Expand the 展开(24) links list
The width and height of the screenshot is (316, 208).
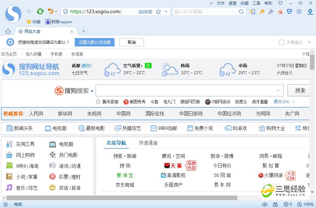click(284, 102)
